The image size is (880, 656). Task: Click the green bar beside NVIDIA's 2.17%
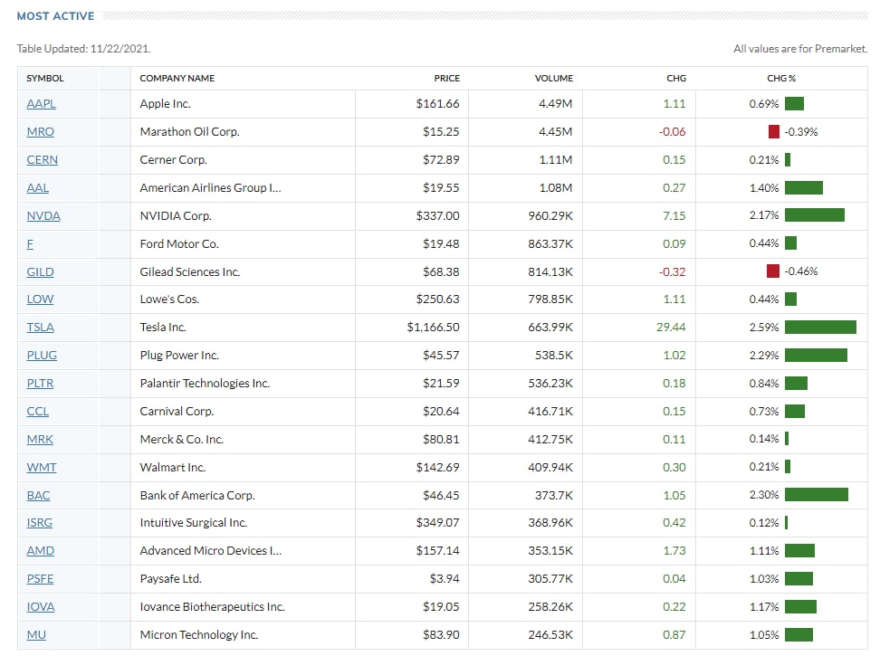pos(814,215)
